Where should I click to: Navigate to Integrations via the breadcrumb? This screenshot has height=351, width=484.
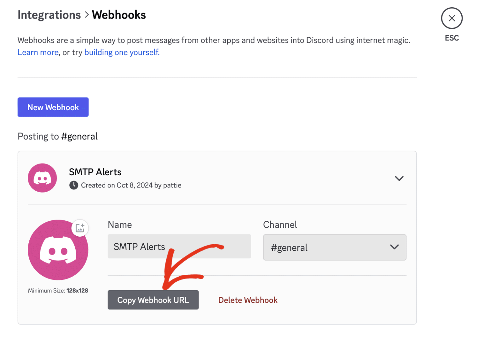pyautogui.click(x=49, y=14)
